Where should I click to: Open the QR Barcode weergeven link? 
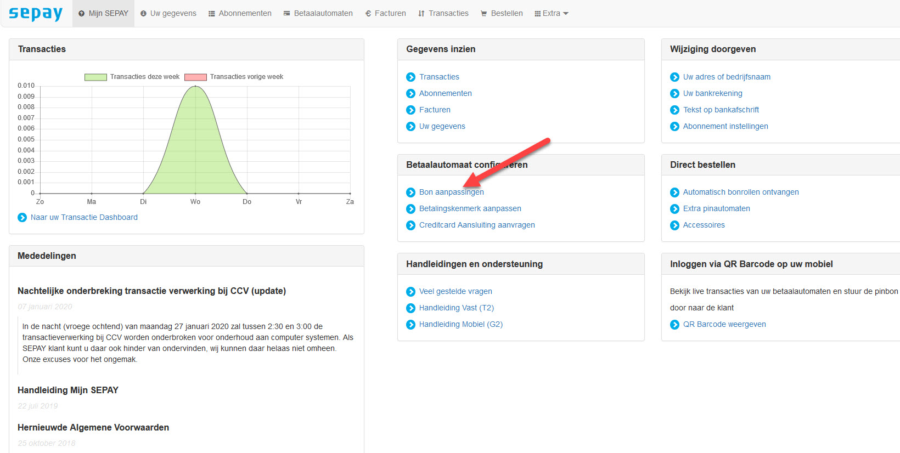pos(724,324)
